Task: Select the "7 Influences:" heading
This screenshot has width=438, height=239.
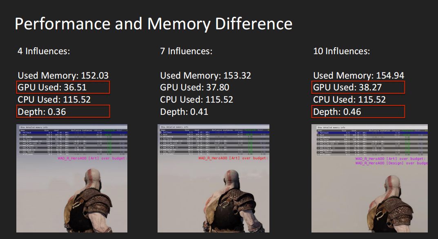Action: tap(186, 51)
